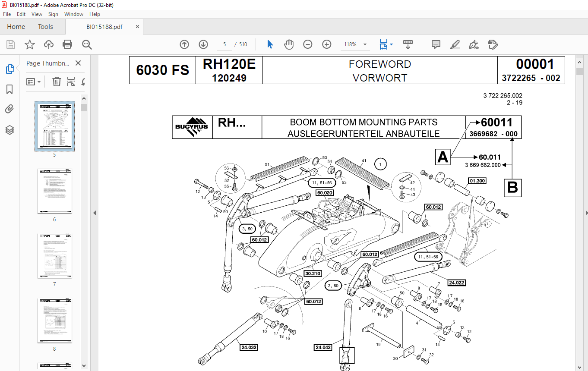The height and width of the screenshot is (371, 588).
Task: Close the BI015188.pdf tab
Action: (138, 27)
